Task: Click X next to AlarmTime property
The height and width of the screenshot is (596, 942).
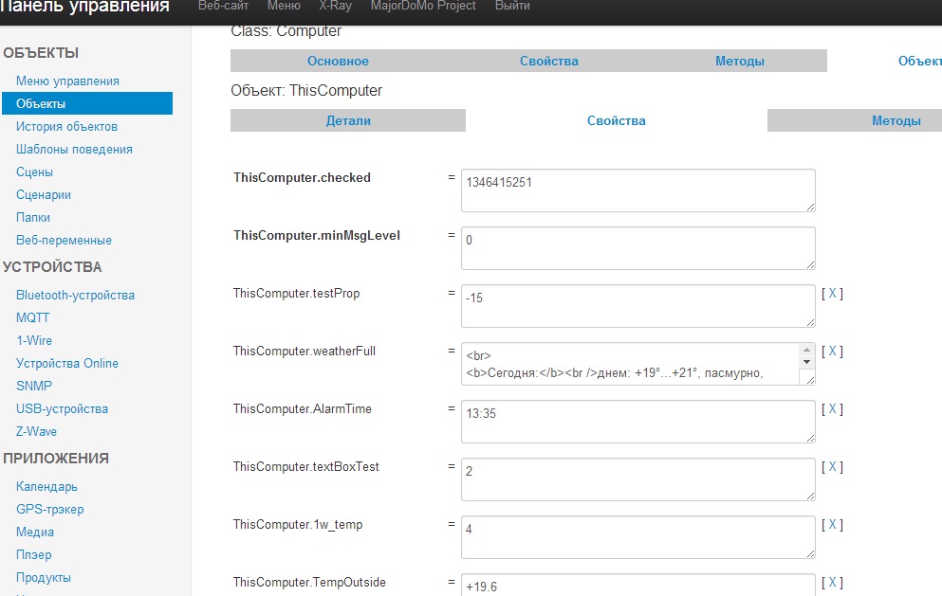Action: pos(832,409)
